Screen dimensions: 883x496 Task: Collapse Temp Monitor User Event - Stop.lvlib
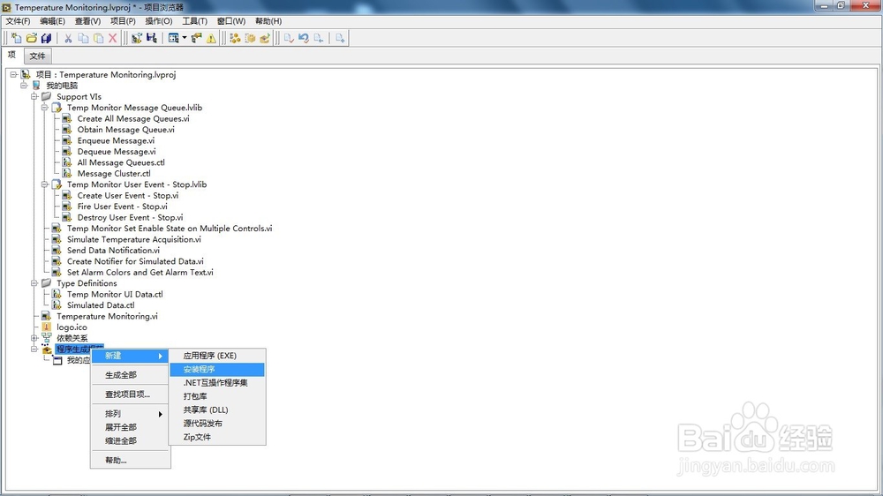pos(44,184)
